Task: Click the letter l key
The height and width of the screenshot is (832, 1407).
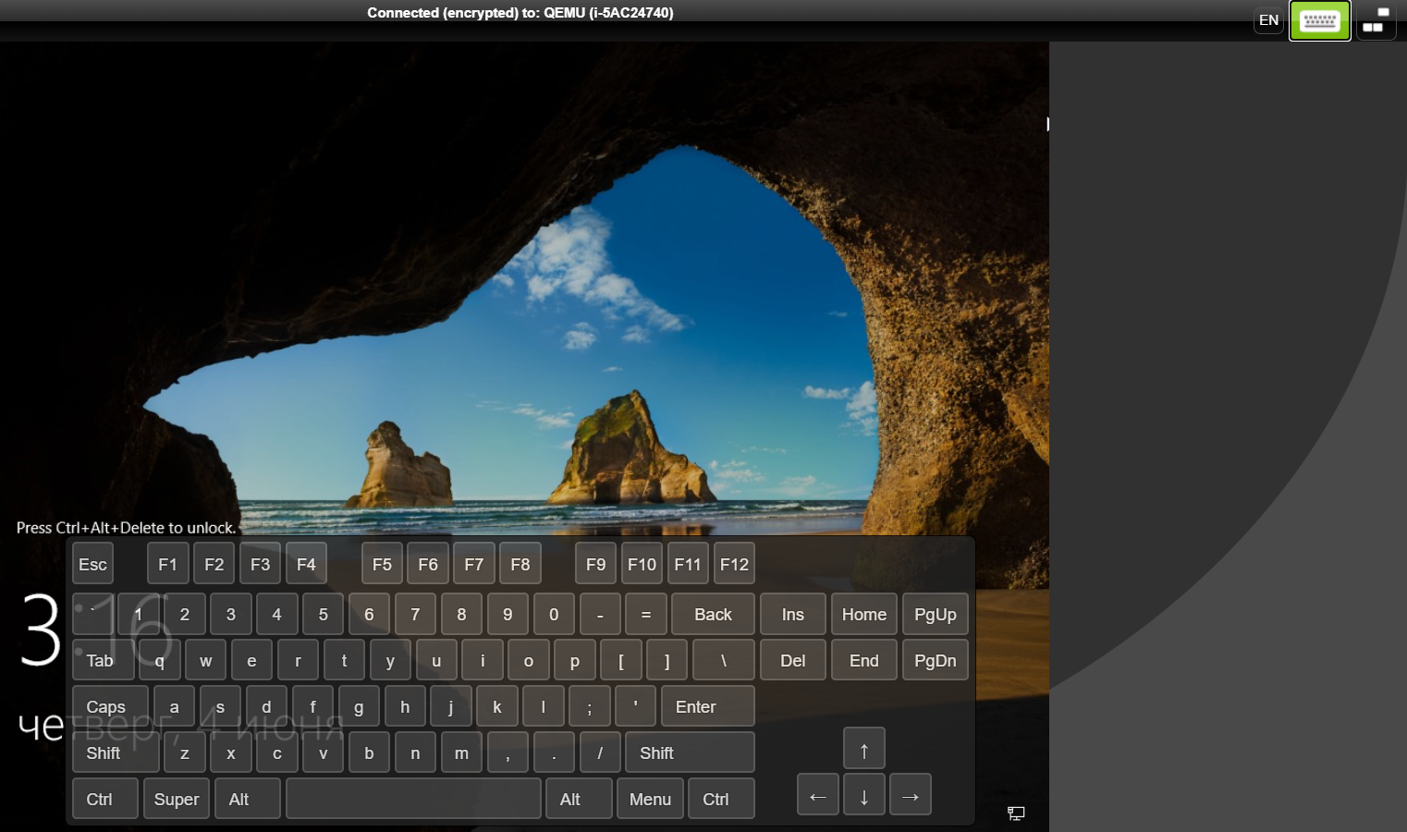Action: pyautogui.click(x=543, y=706)
